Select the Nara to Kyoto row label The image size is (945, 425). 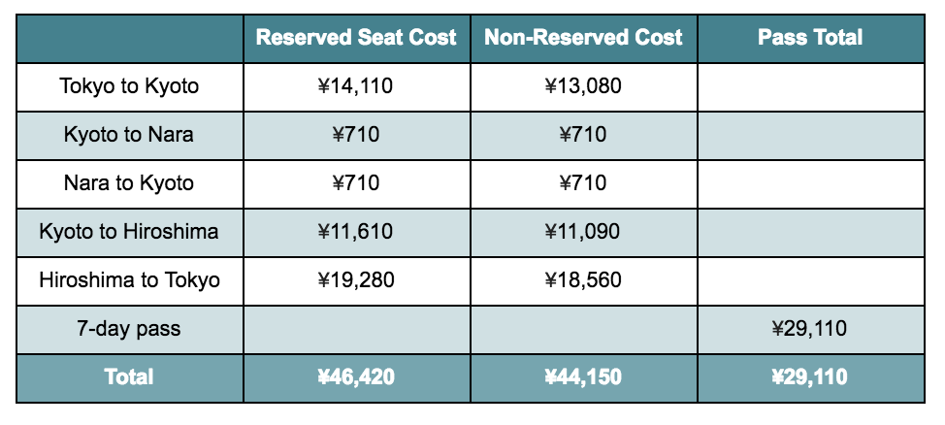(130, 183)
